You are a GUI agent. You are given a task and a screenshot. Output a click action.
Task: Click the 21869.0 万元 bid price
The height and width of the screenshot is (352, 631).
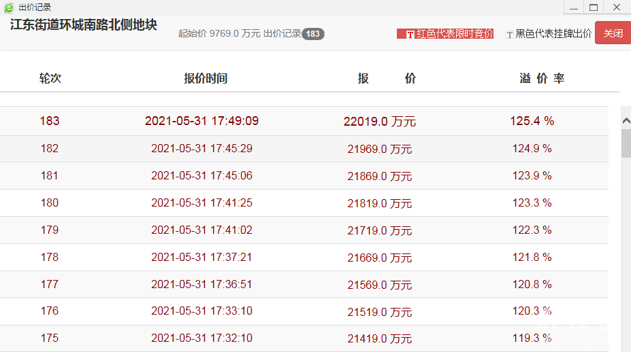pos(379,176)
